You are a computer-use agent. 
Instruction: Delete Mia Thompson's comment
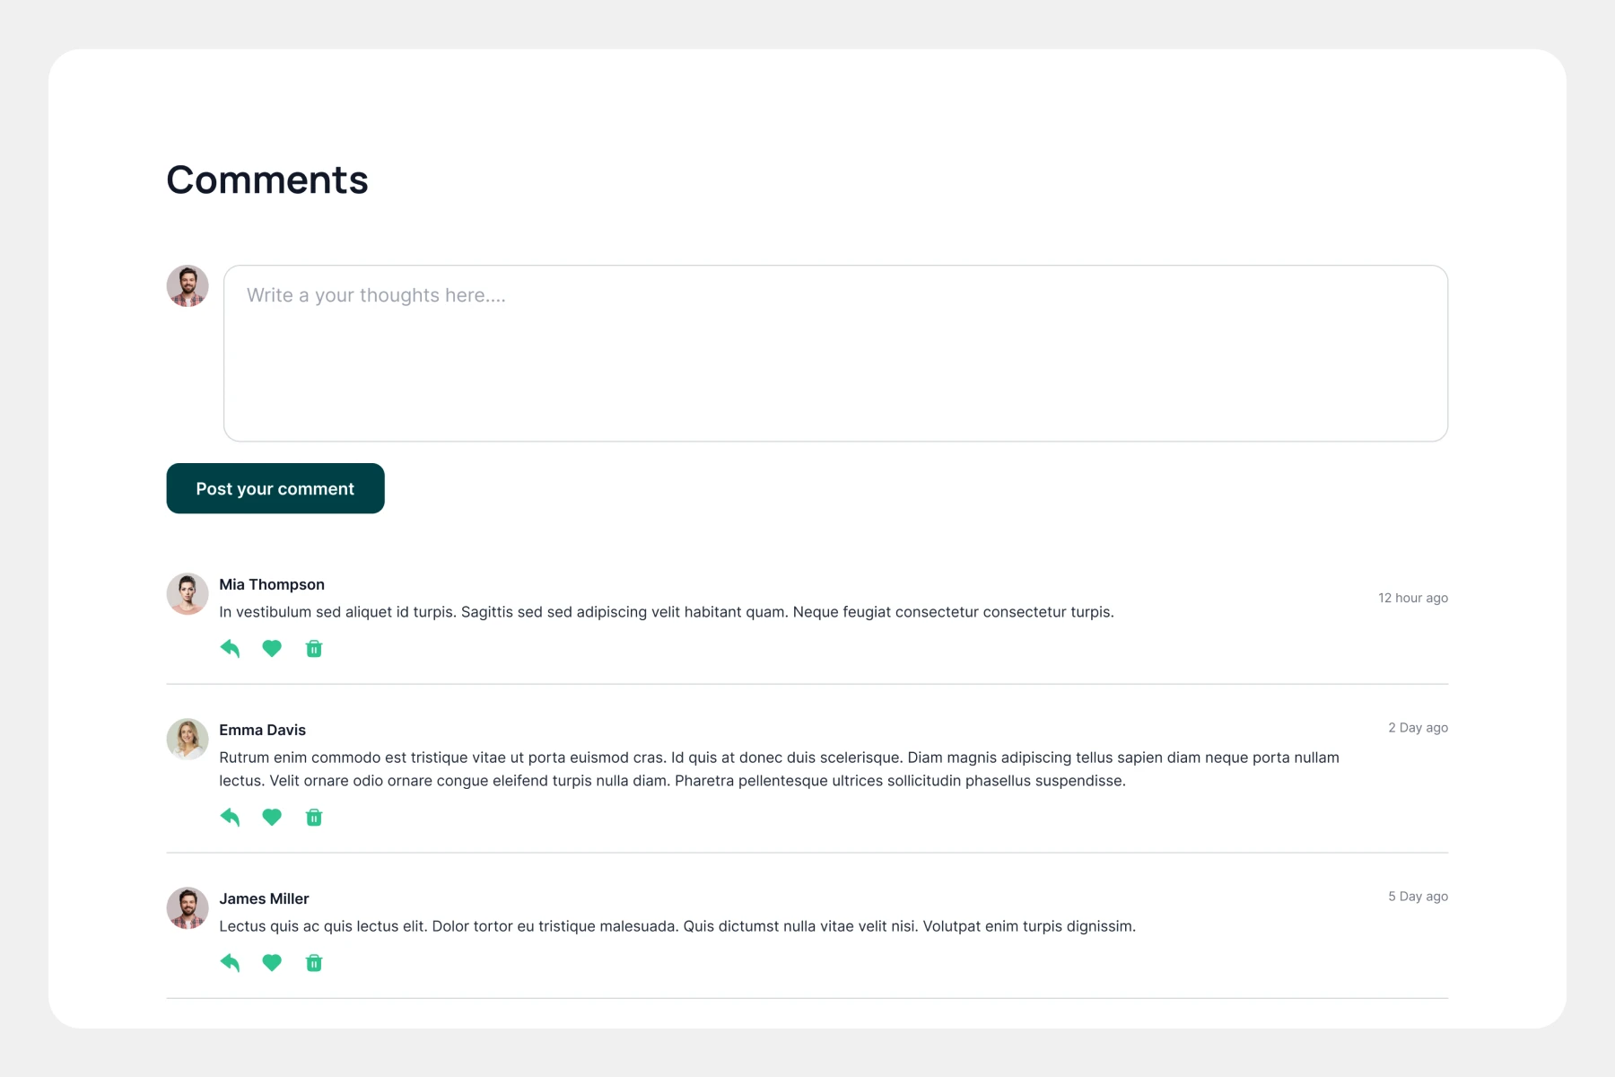pos(314,649)
